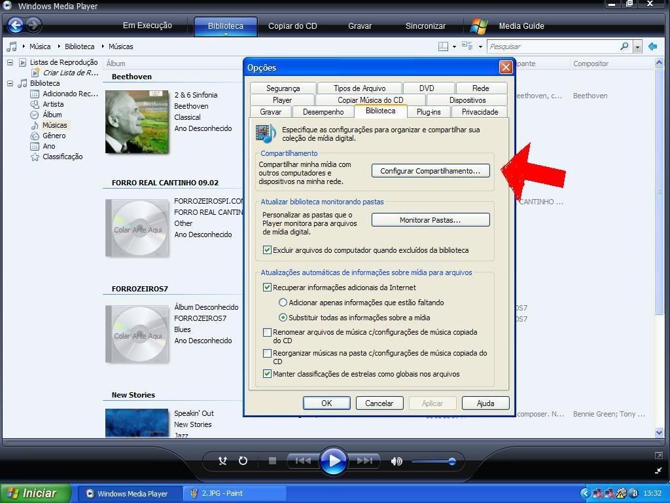Open the Álbum library view
This screenshot has height=503, width=670.
[52, 114]
